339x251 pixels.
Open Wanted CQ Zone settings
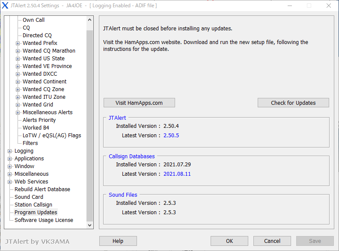point(44,89)
